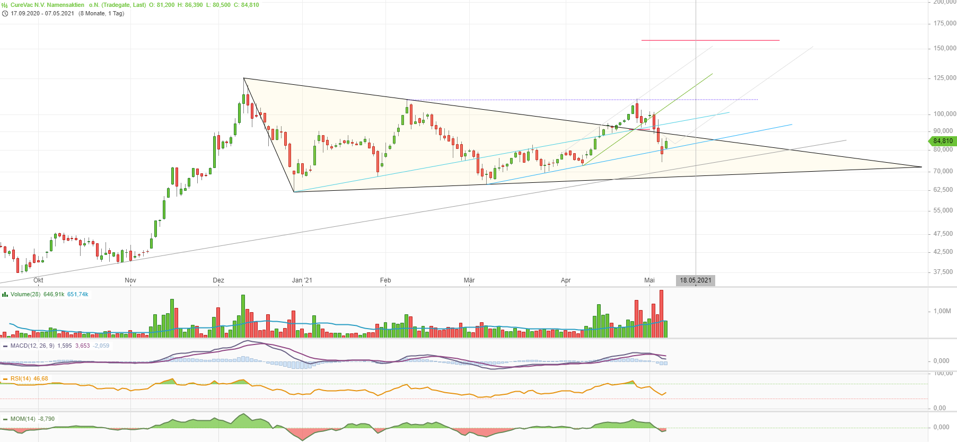This screenshot has height=442, width=957.
Task: Click the MACD value 1,595
Action: (x=65, y=346)
